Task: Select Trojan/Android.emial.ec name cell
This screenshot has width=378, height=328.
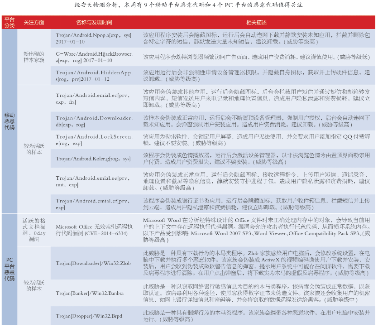Action: pyautogui.click(x=94, y=98)
